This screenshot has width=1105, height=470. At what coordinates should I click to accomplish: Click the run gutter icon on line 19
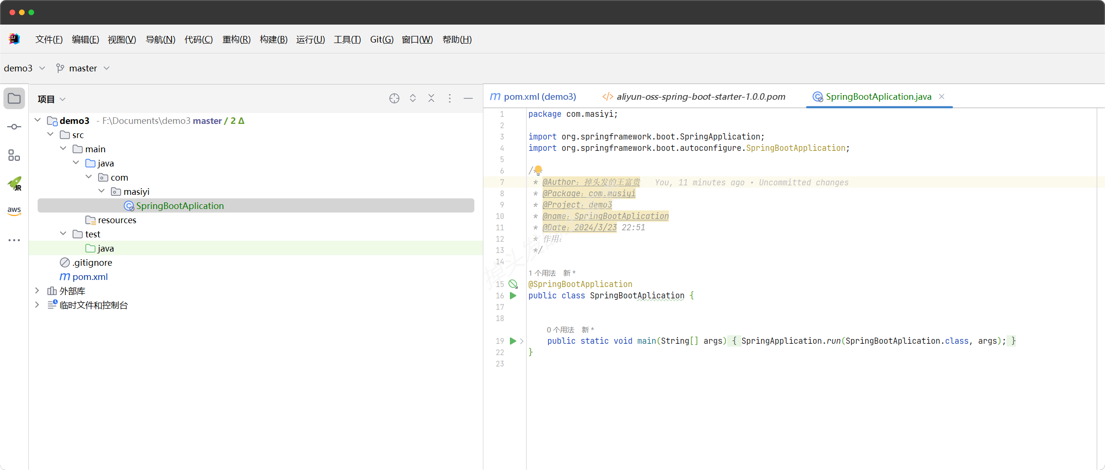(x=513, y=341)
